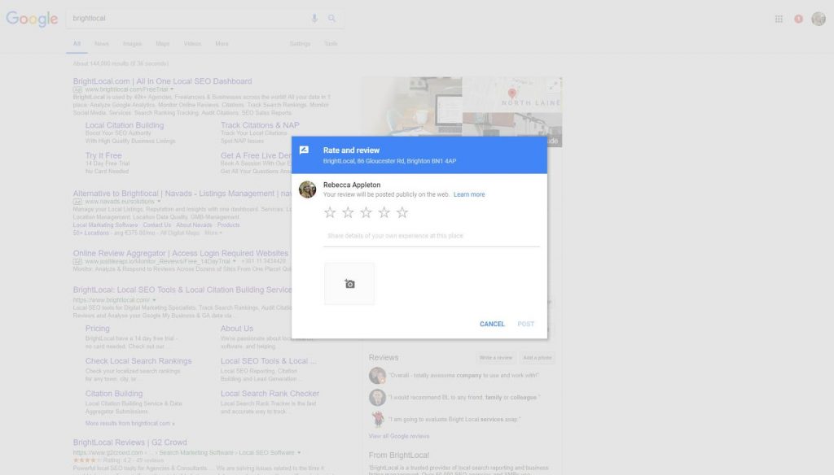Open the Learn more link
834x475 pixels.
(x=469, y=194)
